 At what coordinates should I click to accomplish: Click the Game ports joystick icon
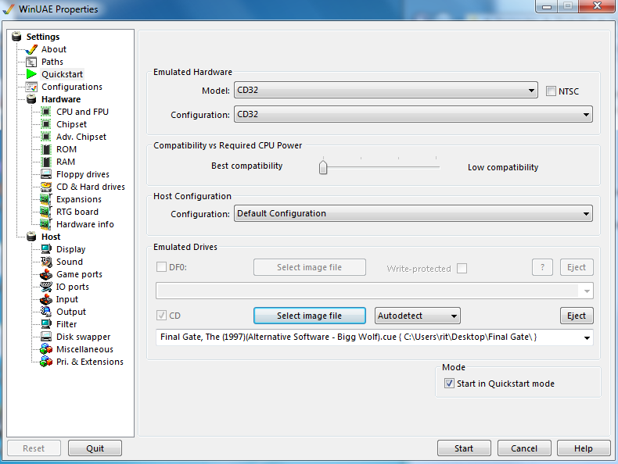(x=46, y=274)
